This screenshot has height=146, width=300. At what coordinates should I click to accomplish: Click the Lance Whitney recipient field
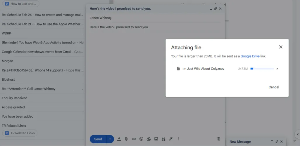click(x=101, y=18)
